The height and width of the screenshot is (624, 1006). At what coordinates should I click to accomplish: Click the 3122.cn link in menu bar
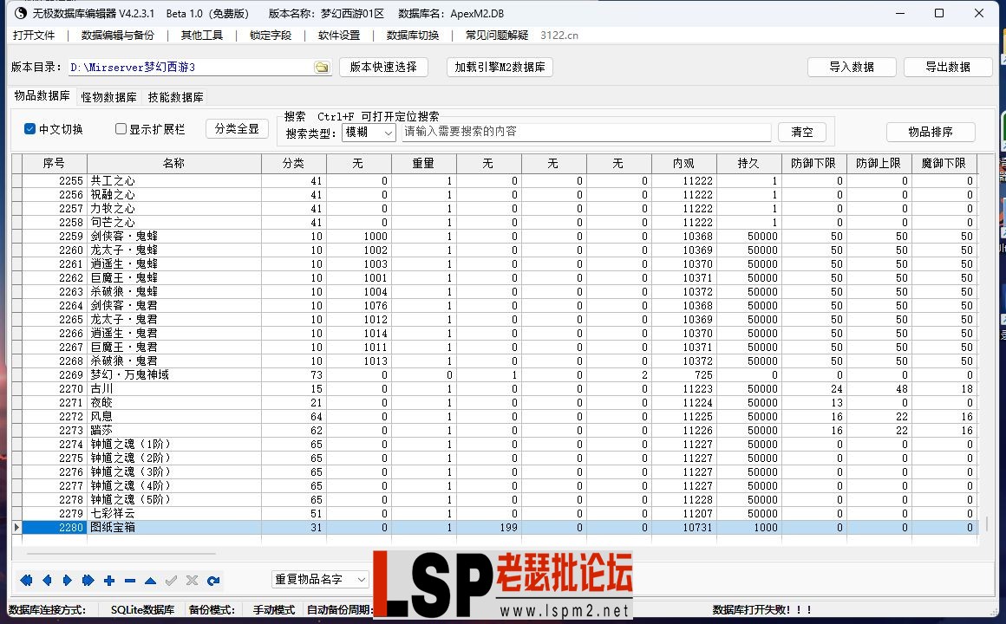[559, 36]
